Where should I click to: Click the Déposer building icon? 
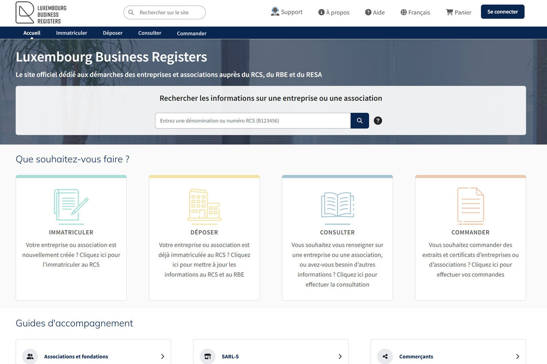click(x=204, y=205)
